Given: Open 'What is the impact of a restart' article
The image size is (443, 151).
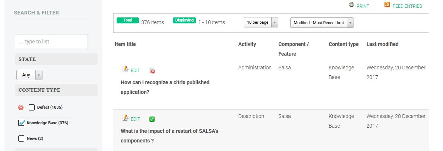Looking at the screenshot, I should click(x=169, y=136).
